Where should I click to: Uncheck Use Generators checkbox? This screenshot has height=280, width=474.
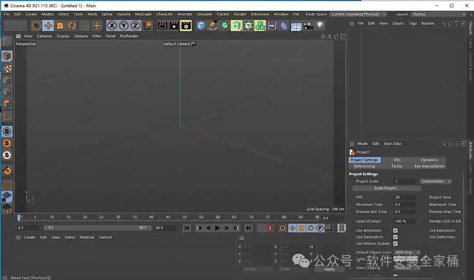coord(395,237)
